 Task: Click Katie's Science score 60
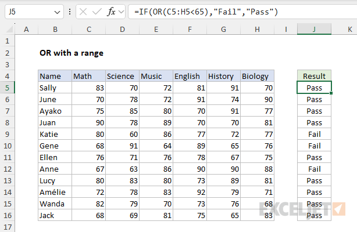122,134
